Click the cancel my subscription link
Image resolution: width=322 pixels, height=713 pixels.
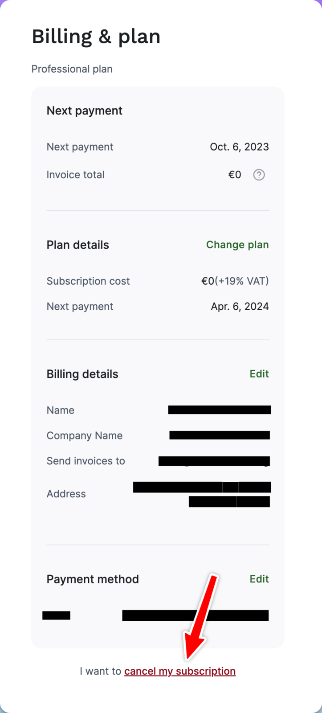coord(180,671)
